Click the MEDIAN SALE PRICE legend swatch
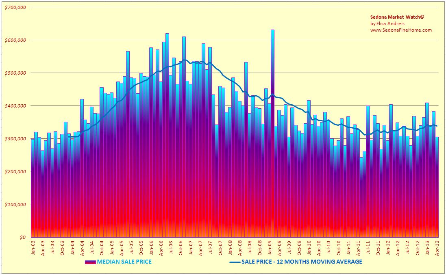 coord(90,262)
